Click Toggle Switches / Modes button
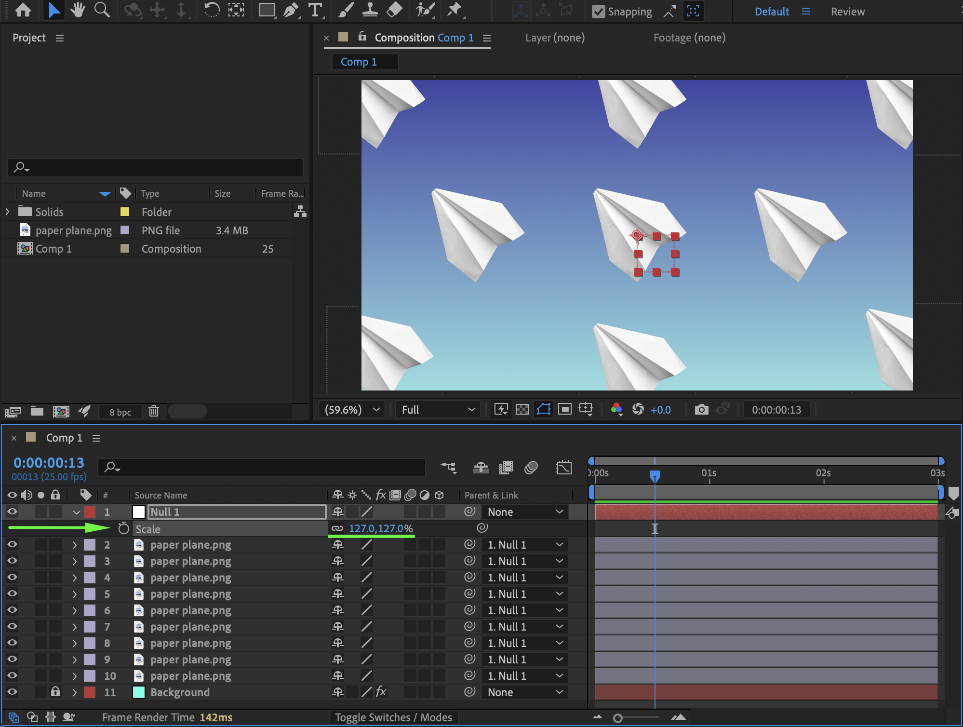The height and width of the screenshot is (727, 963). coord(393,717)
